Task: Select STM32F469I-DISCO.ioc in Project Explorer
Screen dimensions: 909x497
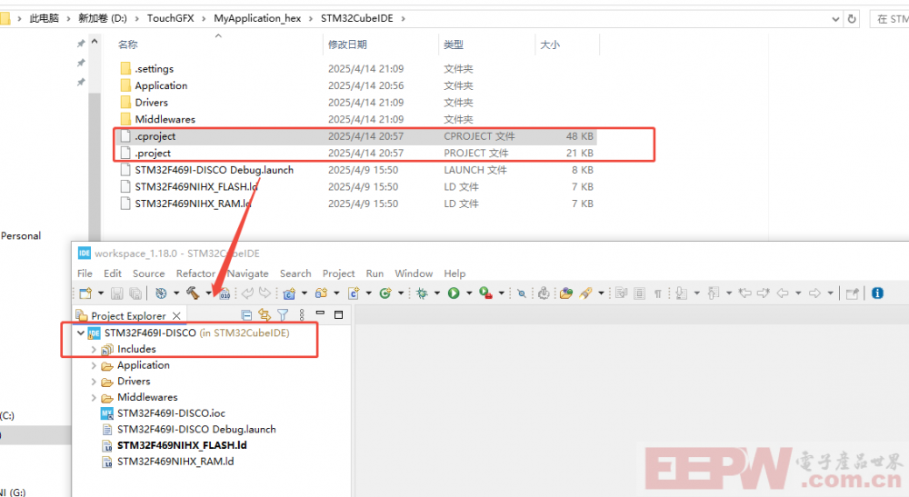Action: point(171,413)
